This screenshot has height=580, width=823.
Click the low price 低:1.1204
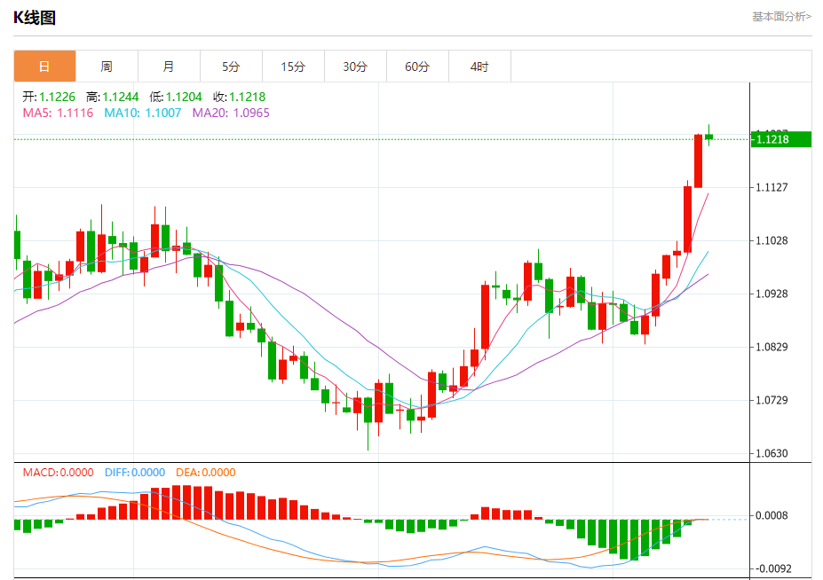click(175, 97)
